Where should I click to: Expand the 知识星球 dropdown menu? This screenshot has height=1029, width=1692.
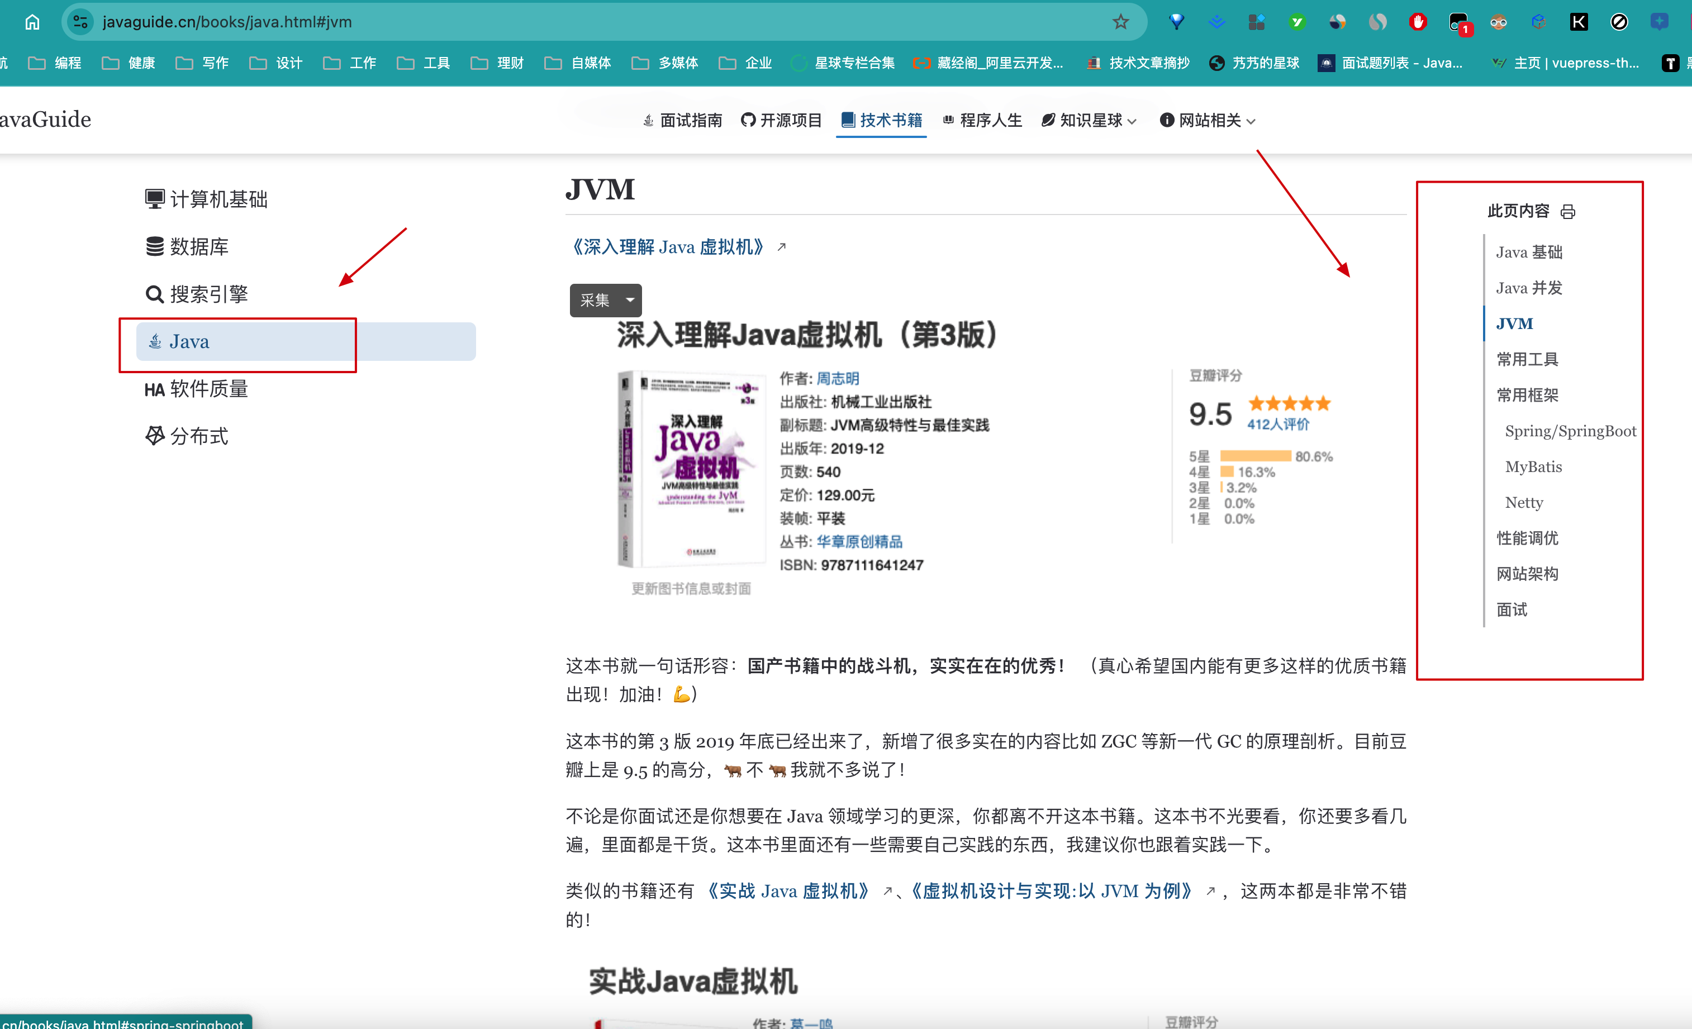(1089, 121)
